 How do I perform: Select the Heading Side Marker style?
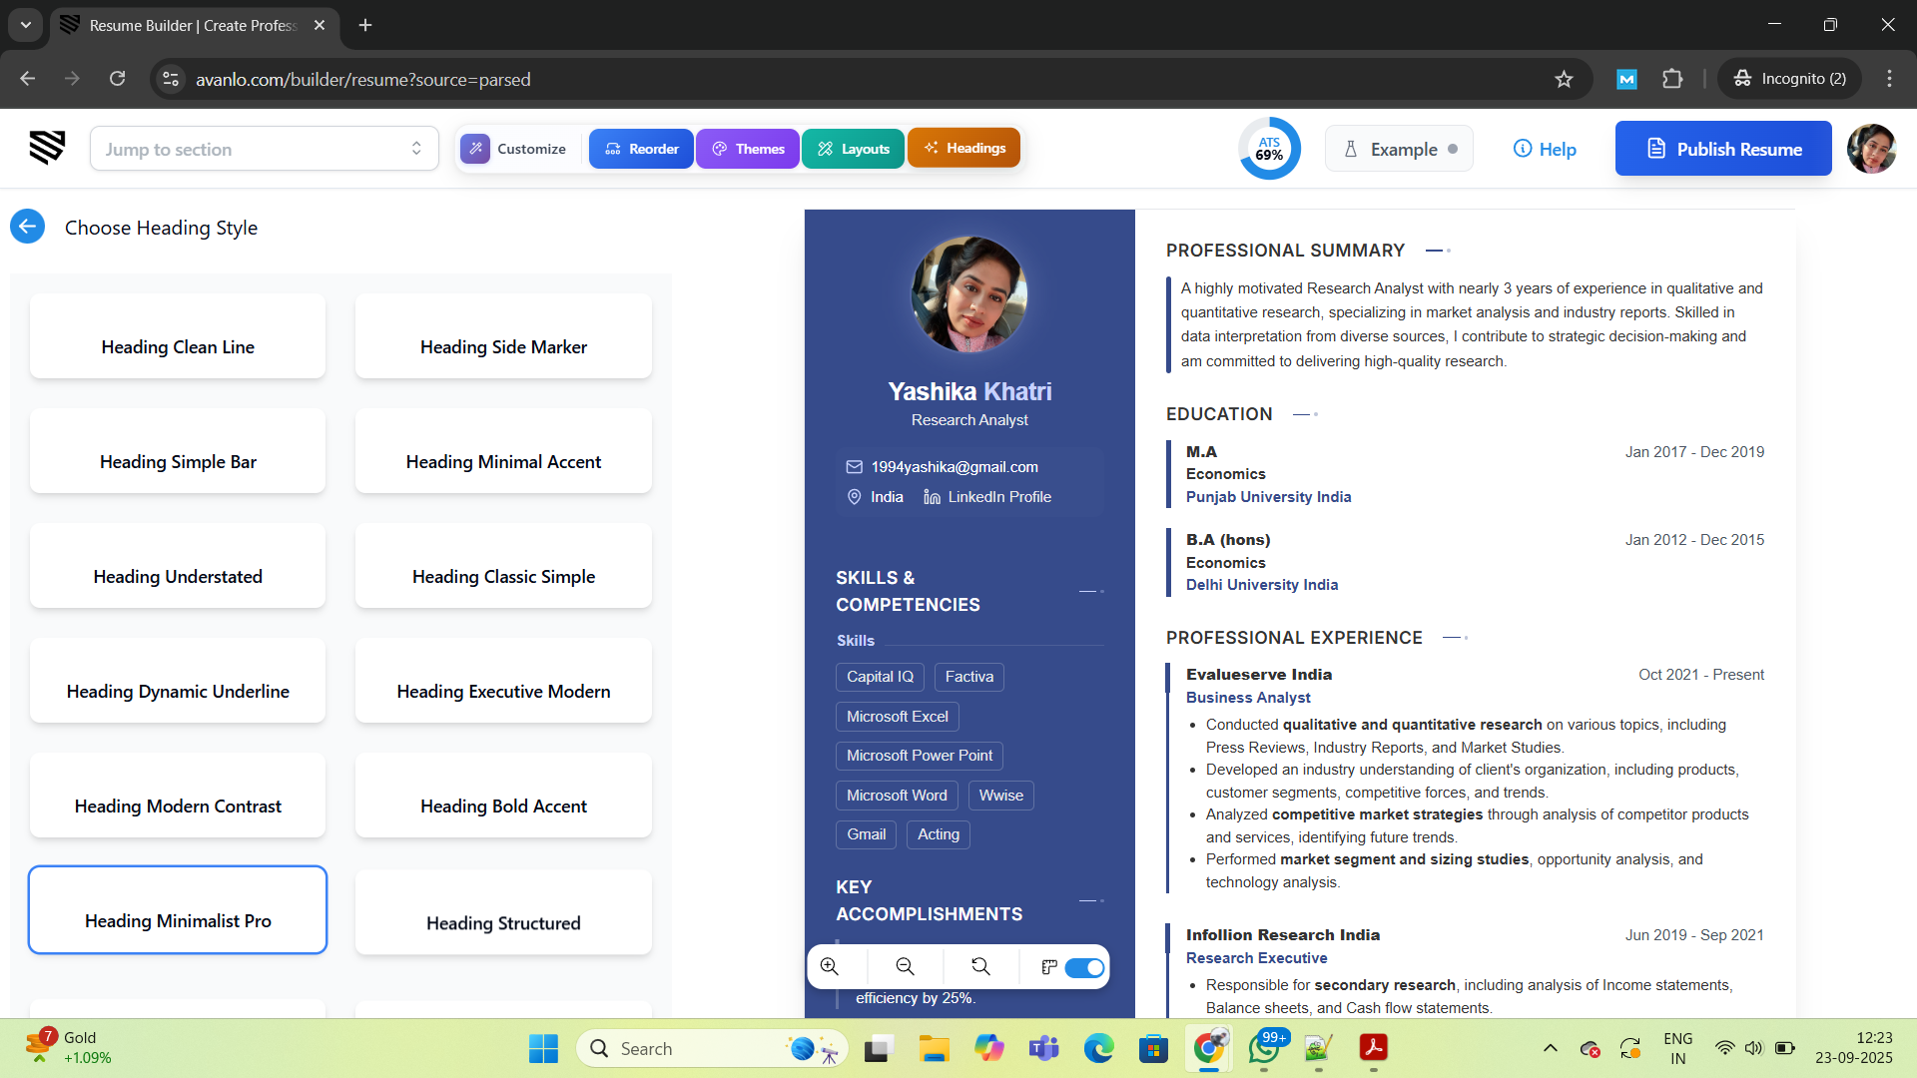[503, 336]
